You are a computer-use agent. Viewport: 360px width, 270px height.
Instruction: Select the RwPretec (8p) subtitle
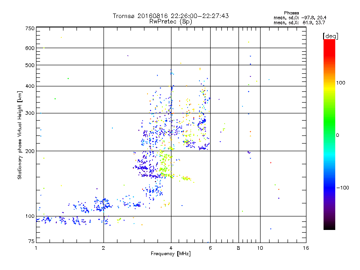pos(171,21)
